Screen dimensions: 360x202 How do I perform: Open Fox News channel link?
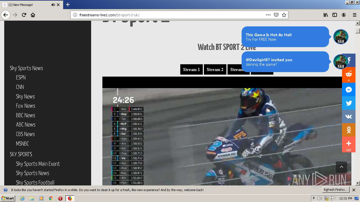26,106
